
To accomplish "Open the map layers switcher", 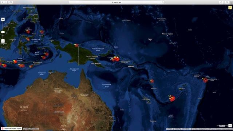I will 230,126.
